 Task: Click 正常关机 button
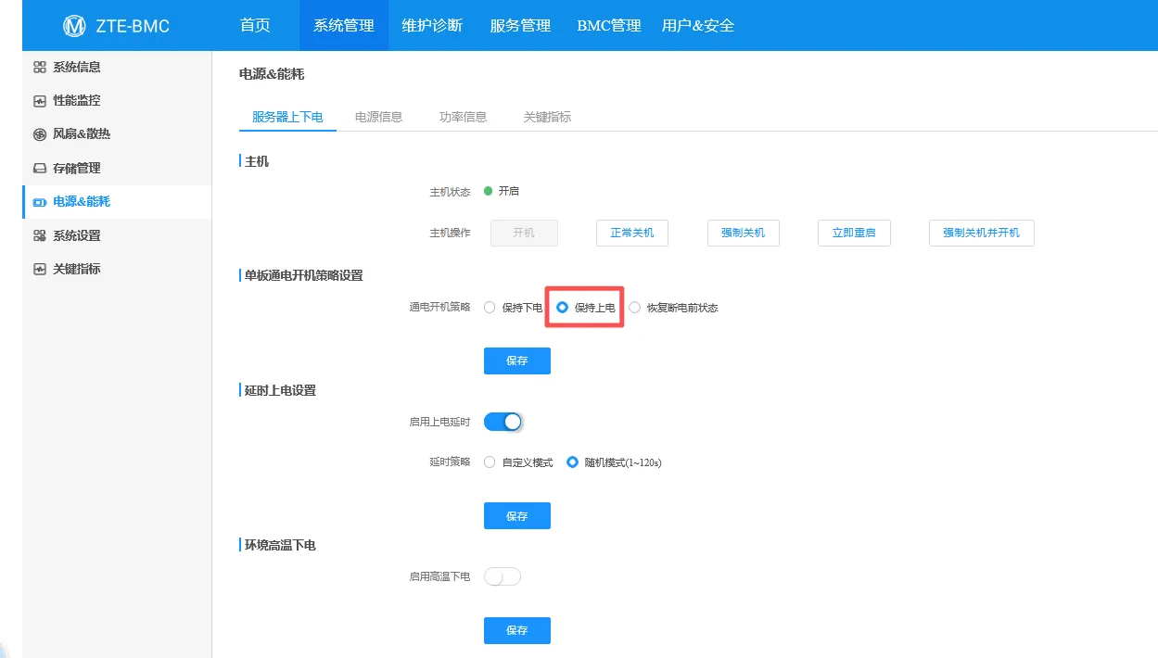tap(631, 233)
